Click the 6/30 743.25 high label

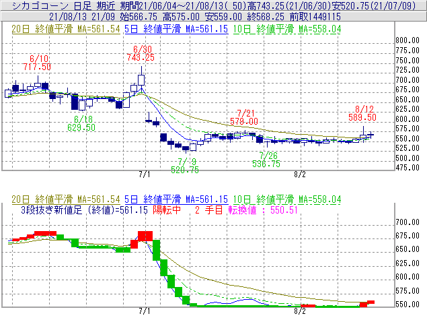click(x=141, y=53)
